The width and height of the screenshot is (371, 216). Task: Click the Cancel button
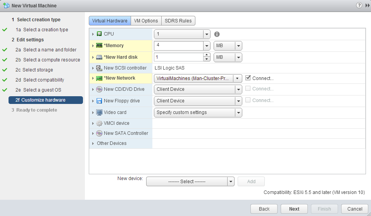355,209
